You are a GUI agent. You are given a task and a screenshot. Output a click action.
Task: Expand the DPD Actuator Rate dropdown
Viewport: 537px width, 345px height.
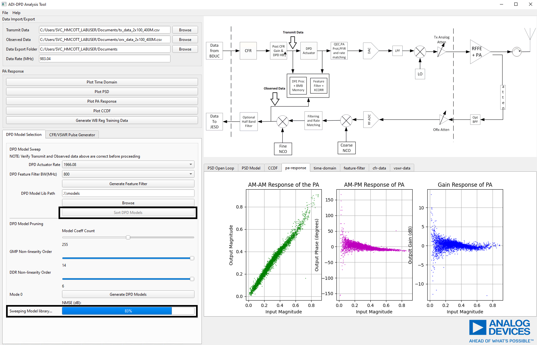[x=190, y=164]
